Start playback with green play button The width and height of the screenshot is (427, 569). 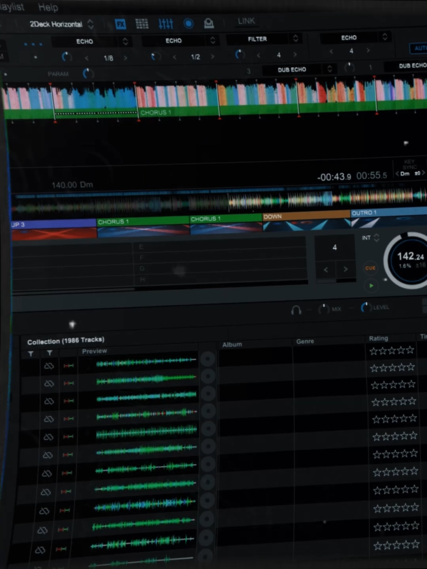pyautogui.click(x=371, y=285)
